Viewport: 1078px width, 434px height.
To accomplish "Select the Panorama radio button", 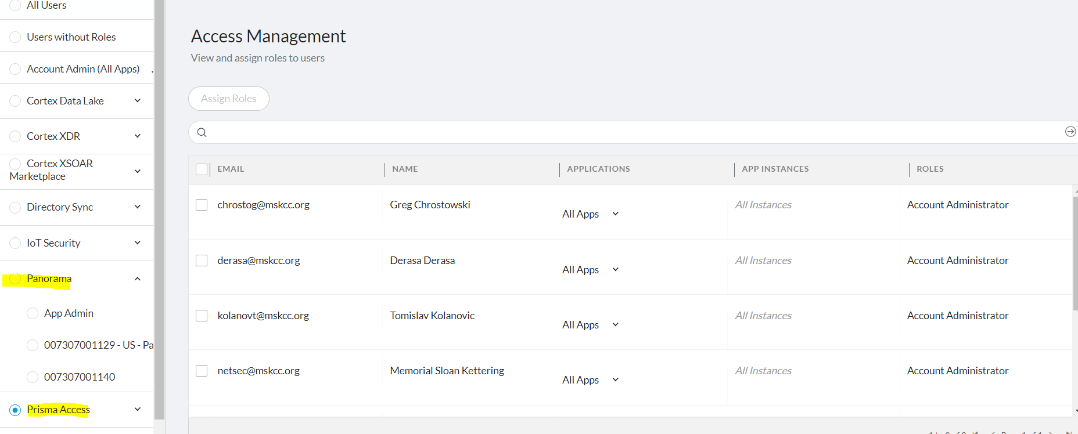I will point(16,279).
